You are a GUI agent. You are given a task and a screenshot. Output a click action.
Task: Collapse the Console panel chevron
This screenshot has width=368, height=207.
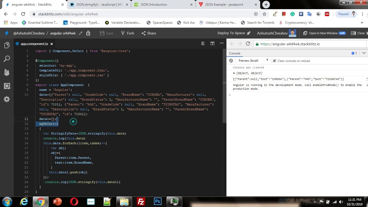point(364,53)
